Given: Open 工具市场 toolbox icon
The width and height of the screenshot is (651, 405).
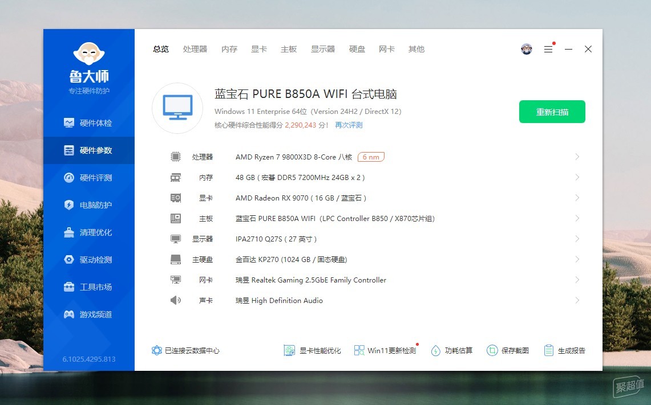Looking at the screenshot, I should click(x=69, y=287).
